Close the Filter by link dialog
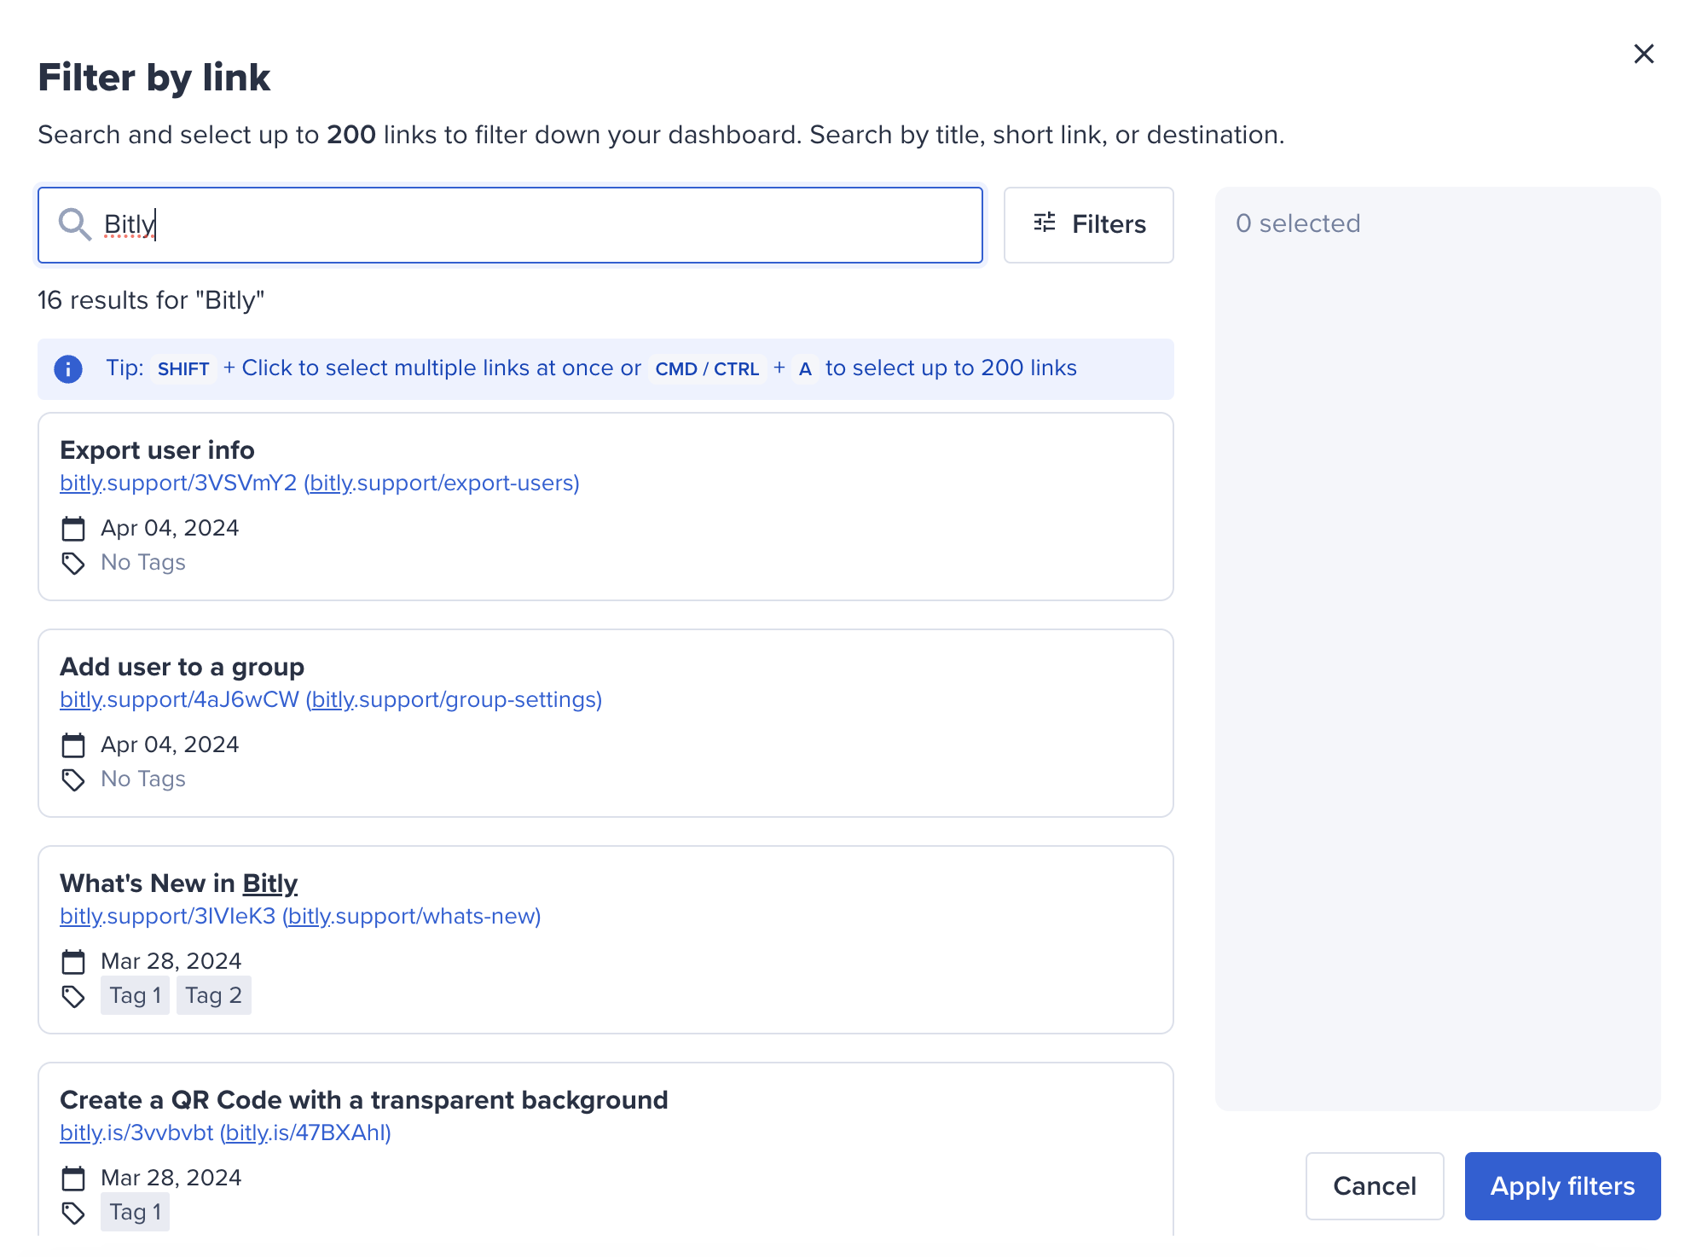This screenshot has height=1257, width=1697. click(x=1643, y=55)
